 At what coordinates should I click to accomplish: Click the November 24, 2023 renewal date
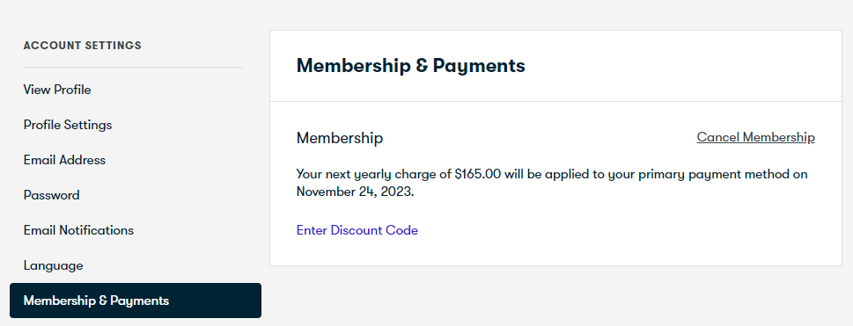click(356, 192)
